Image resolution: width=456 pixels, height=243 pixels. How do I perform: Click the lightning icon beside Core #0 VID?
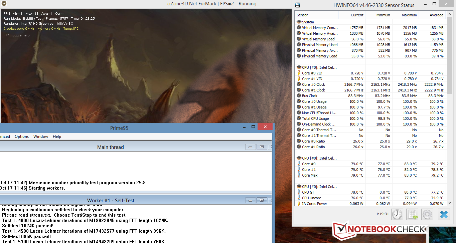(x=299, y=73)
